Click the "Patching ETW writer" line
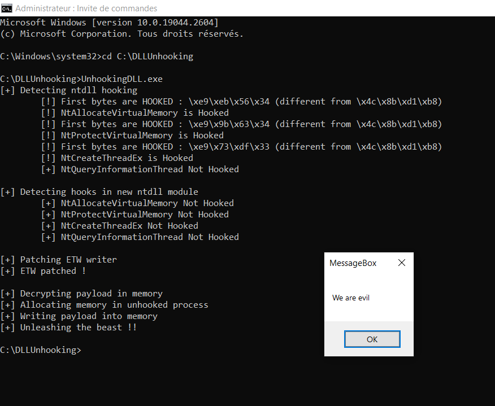The image size is (495, 406). tap(68, 260)
